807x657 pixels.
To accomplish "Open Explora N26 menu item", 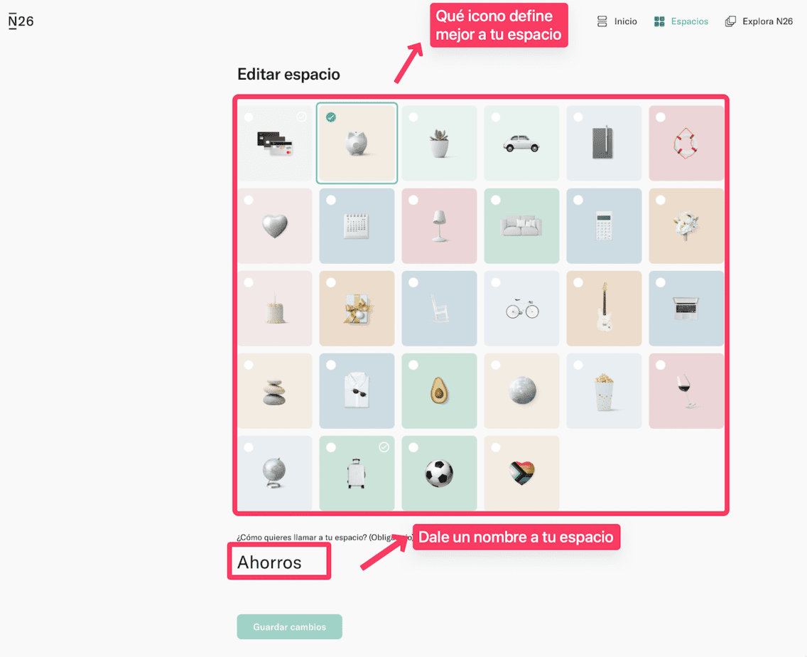I will [759, 21].
